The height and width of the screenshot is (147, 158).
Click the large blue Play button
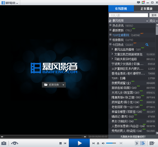coord(79,143)
